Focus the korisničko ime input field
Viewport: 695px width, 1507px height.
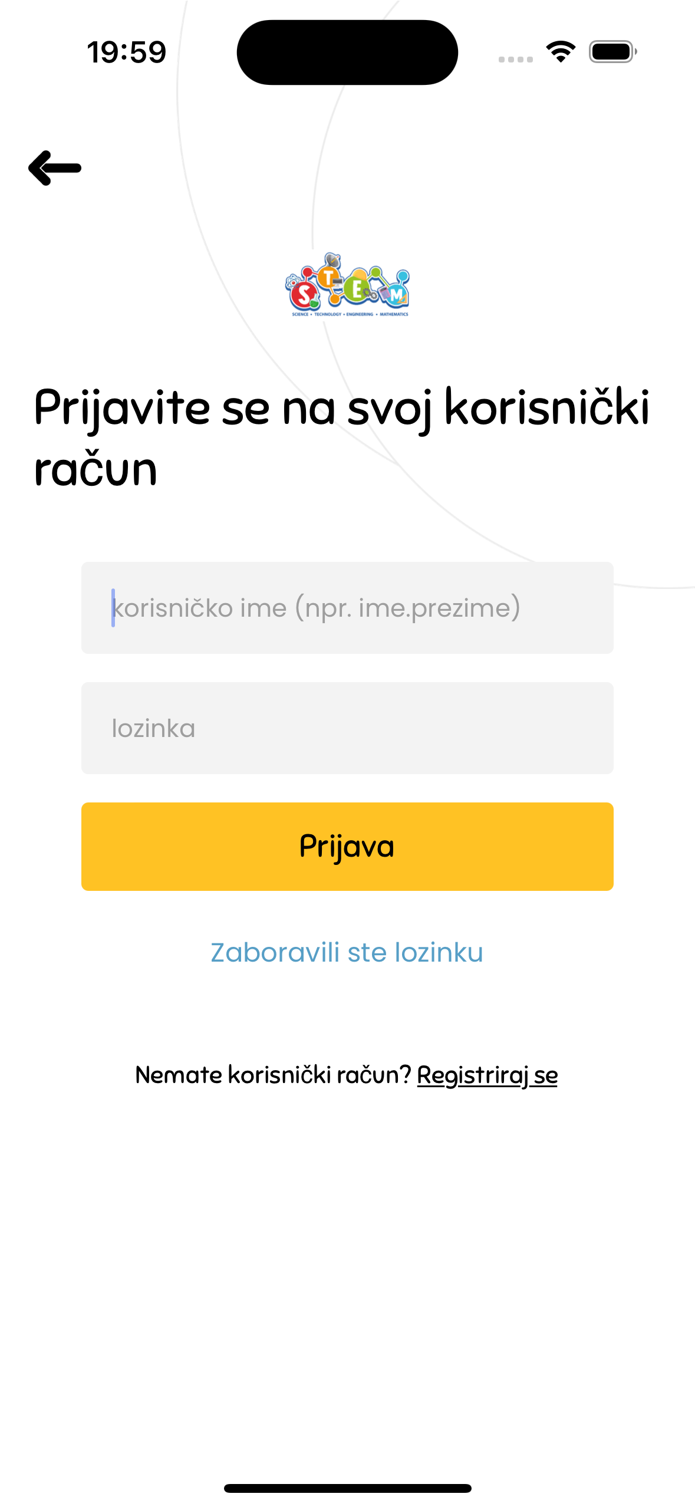[347, 607]
